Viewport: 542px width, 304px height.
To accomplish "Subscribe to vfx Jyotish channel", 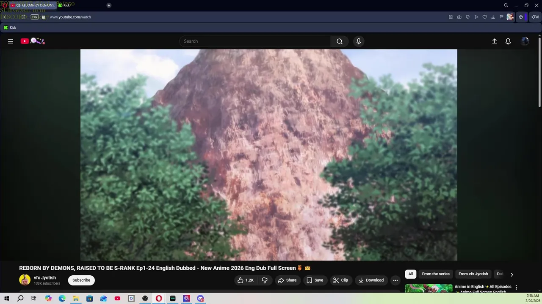I will click(x=81, y=280).
